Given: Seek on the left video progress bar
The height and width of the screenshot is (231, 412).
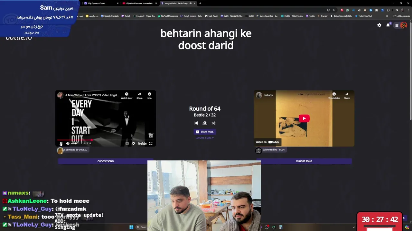Looking at the screenshot, I should [106, 140].
